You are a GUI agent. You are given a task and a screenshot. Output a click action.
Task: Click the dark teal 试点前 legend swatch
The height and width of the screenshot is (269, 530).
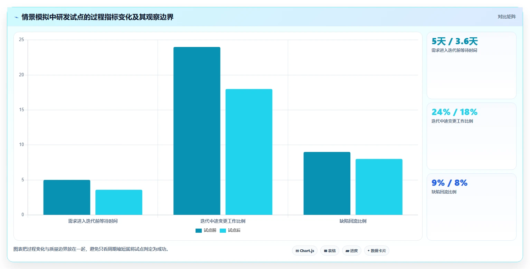pyautogui.click(x=199, y=231)
